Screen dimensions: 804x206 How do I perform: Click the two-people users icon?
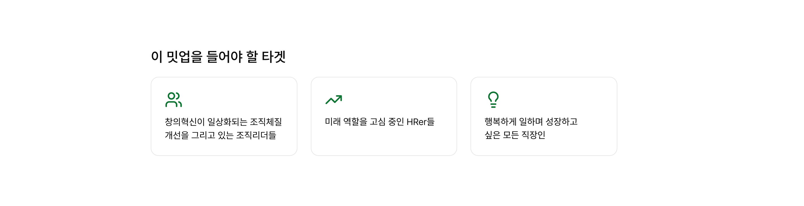point(174,100)
